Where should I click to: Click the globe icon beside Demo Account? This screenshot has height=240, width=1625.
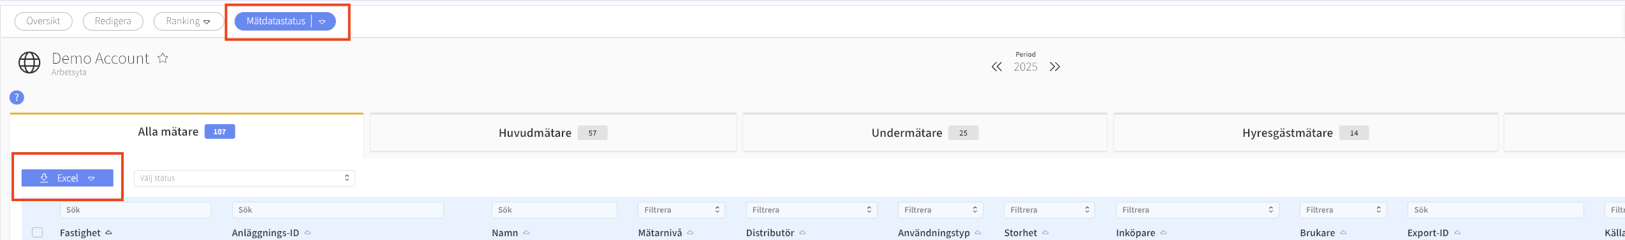(x=29, y=62)
